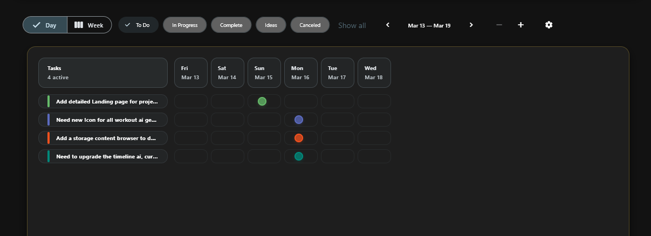The height and width of the screenshot is (236, 651).
Task: Click orange color bar of storage browser task
Action: [49, 138]
